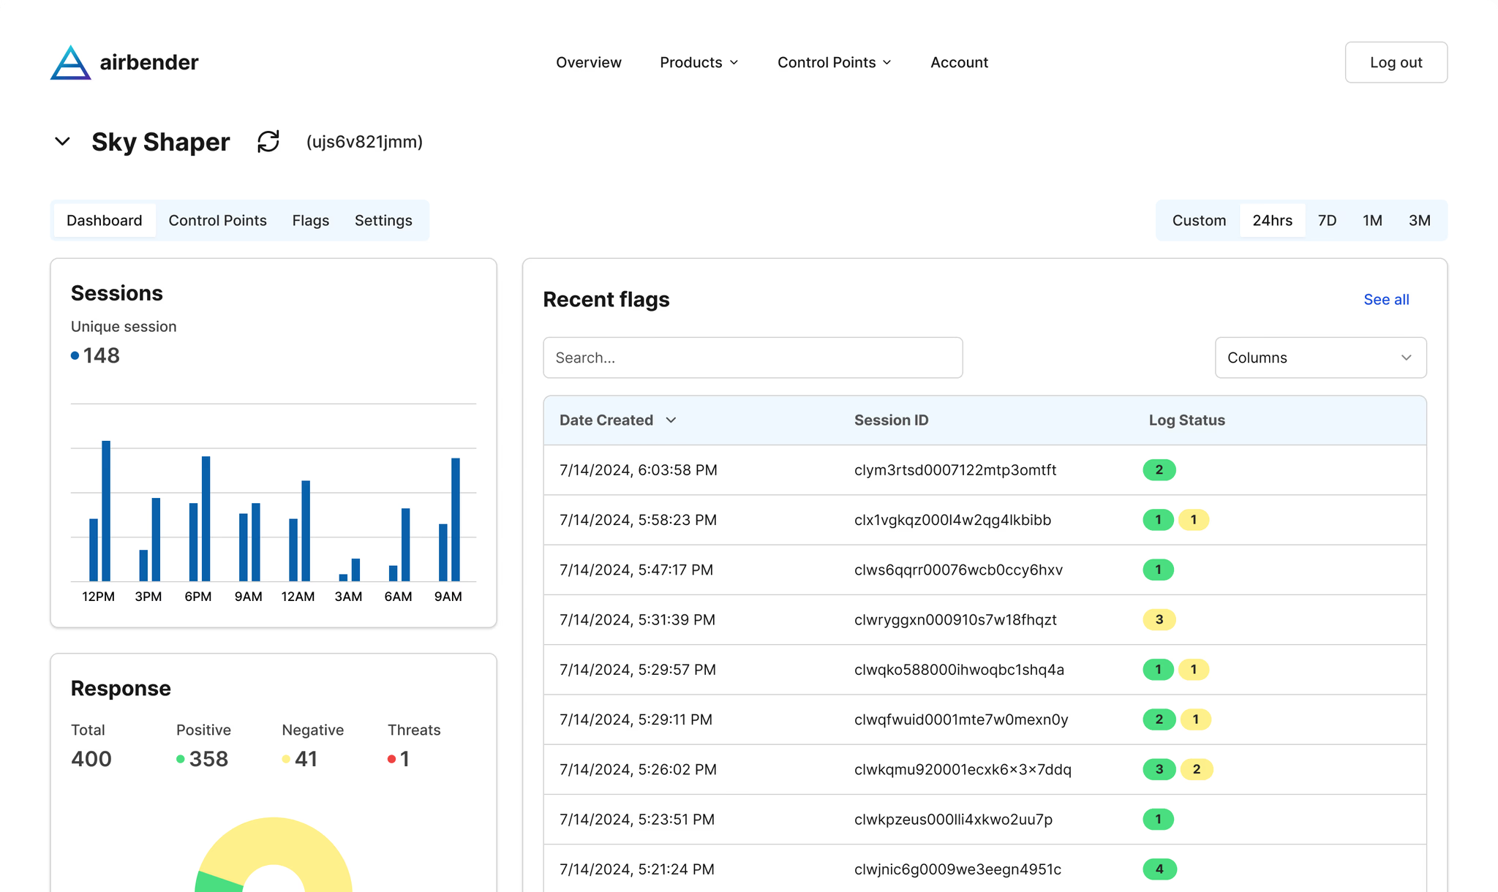Switch to the Flags tab
The image size is (1498, 892).
310,221
